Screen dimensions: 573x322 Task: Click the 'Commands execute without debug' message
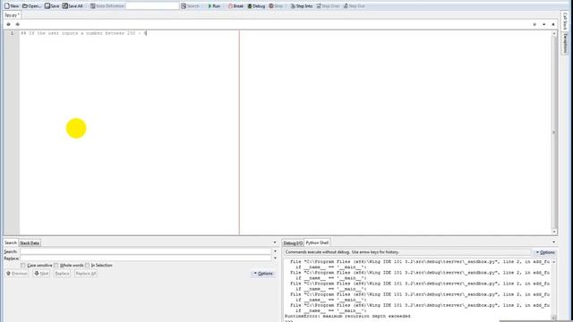coord(342,252)
